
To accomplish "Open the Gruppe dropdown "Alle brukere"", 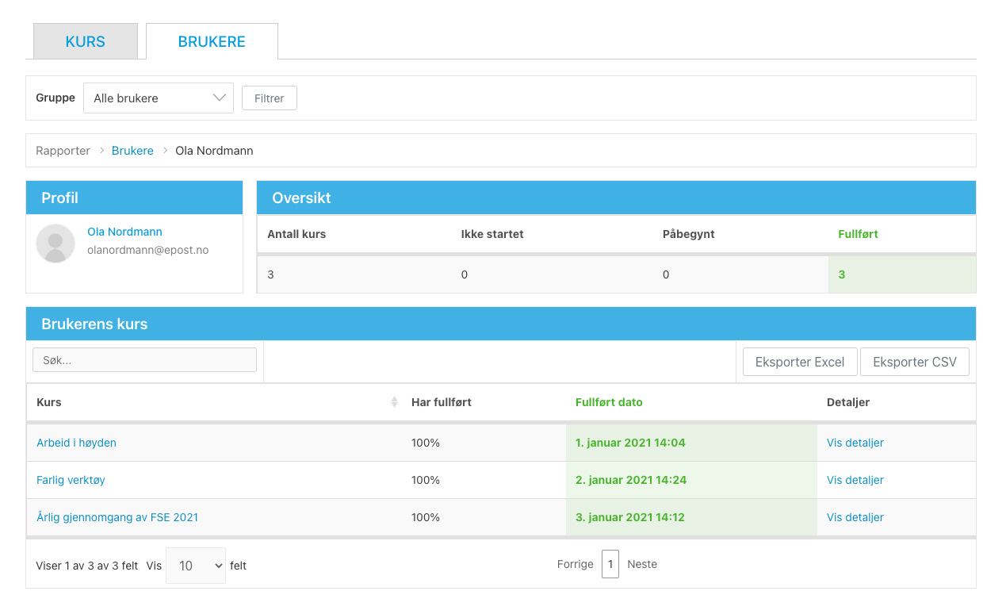I will click(159, 98).
